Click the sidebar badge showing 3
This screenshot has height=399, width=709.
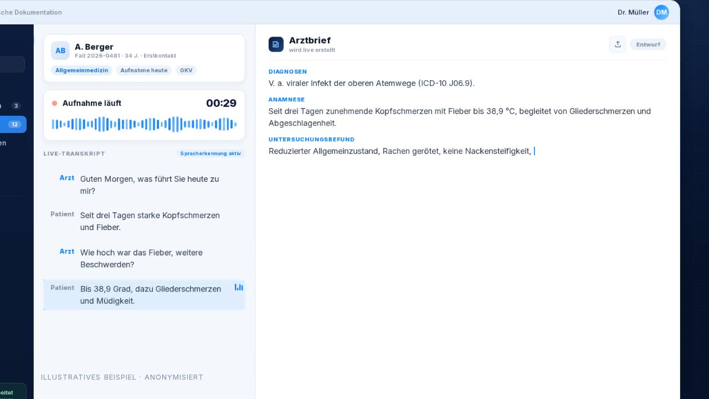coord(16,106)
